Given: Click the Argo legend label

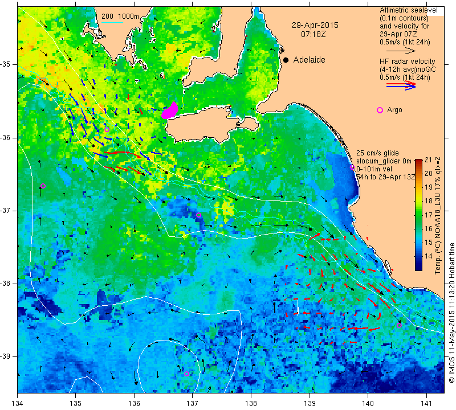Looking at the screenshot, I should click(394, 110).
